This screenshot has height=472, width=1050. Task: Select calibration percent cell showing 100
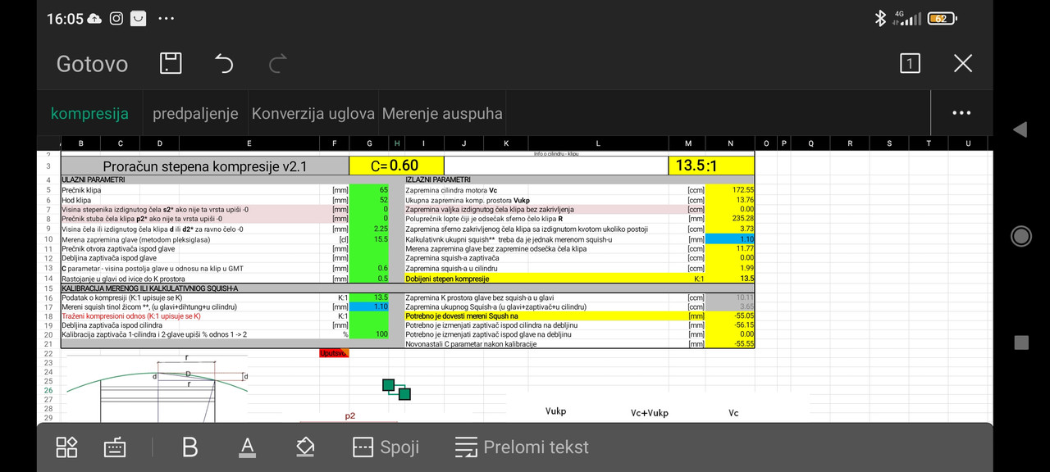370,334
